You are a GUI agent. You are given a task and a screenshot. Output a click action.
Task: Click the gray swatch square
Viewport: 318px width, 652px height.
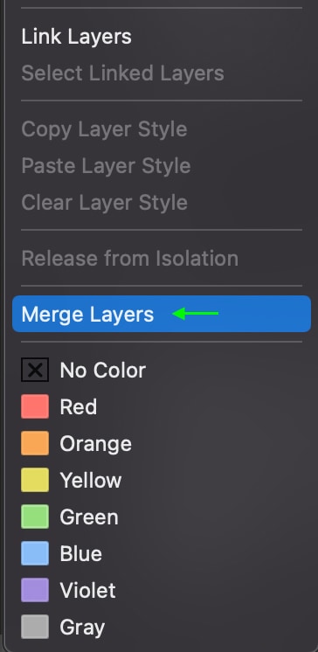pyautogui.click(x=35, y=627)
